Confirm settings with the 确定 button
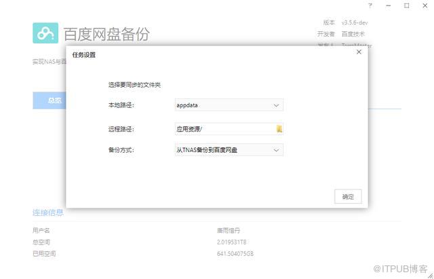The image size is (434, 279). tap(348, 196)
